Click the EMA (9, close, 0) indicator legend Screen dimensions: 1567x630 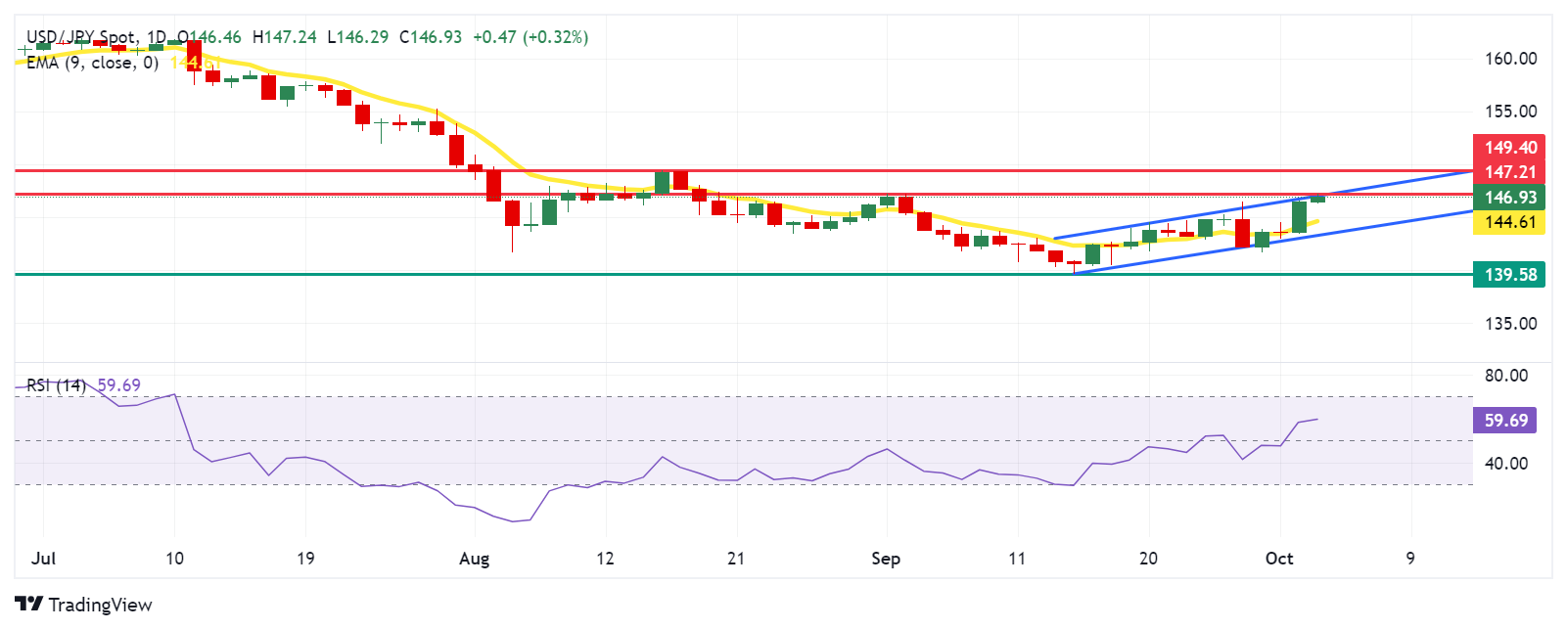click(92, 63)
